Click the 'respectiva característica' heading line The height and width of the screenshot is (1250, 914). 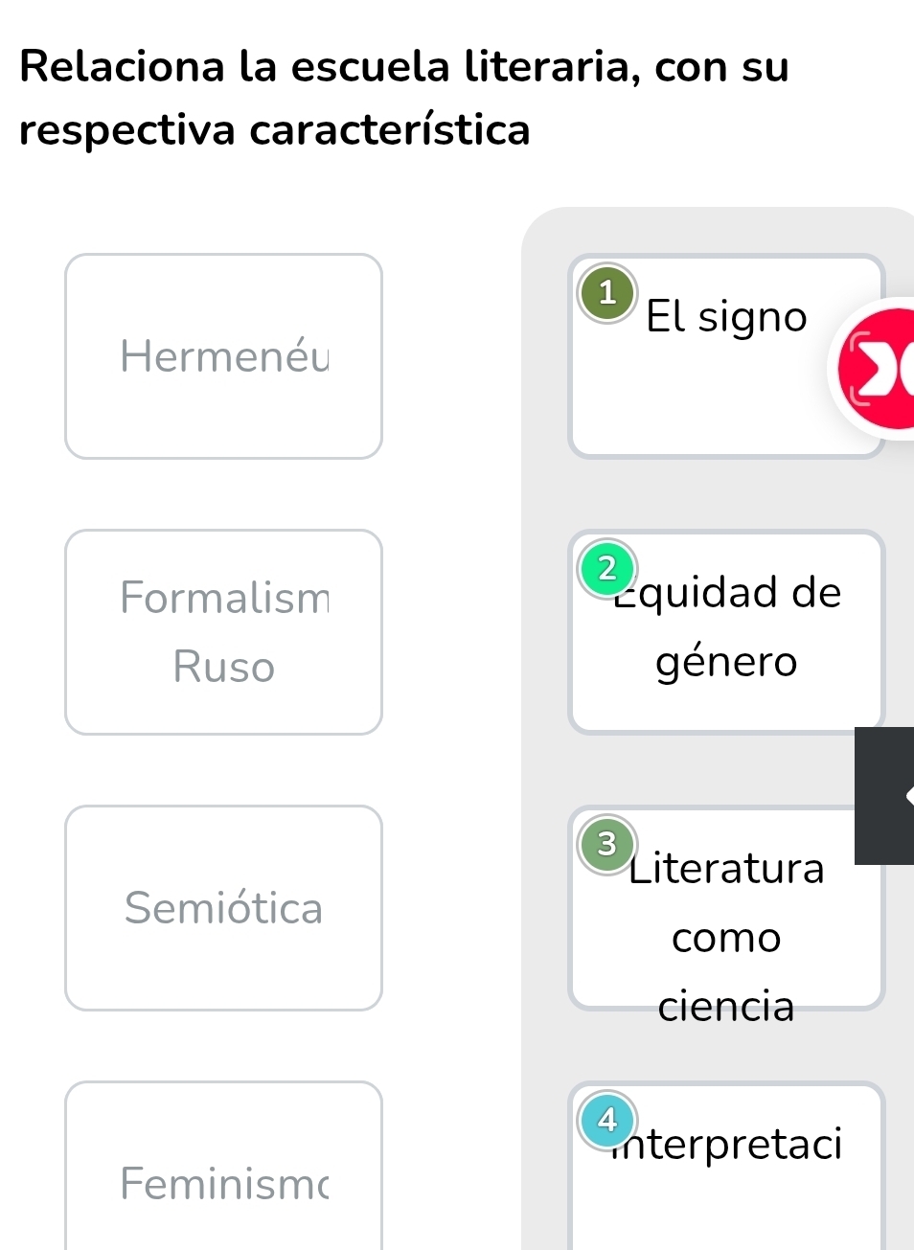[x=275, y=130]
